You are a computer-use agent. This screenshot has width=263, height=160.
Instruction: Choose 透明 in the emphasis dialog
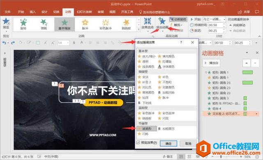coord(143,61)
